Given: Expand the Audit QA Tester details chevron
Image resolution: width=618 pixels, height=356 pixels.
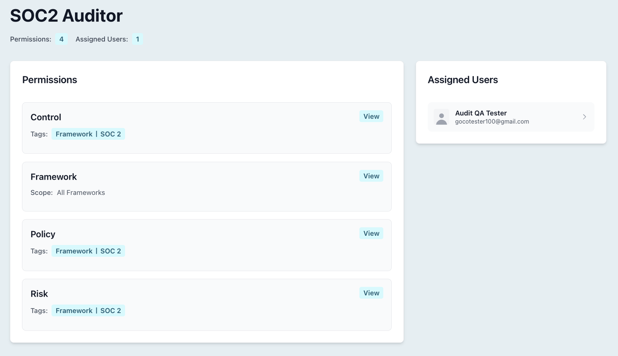Looking at the screenshot, I should [584, 117].
